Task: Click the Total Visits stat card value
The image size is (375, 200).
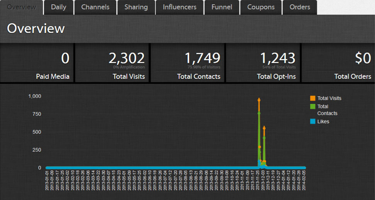Action: (x=127, y=58)
